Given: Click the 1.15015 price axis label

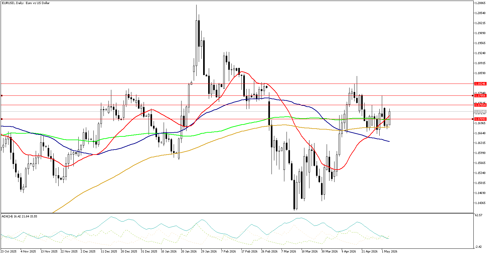Looking at the screenshot, I should pyautogui.click(x=480, y=183).
